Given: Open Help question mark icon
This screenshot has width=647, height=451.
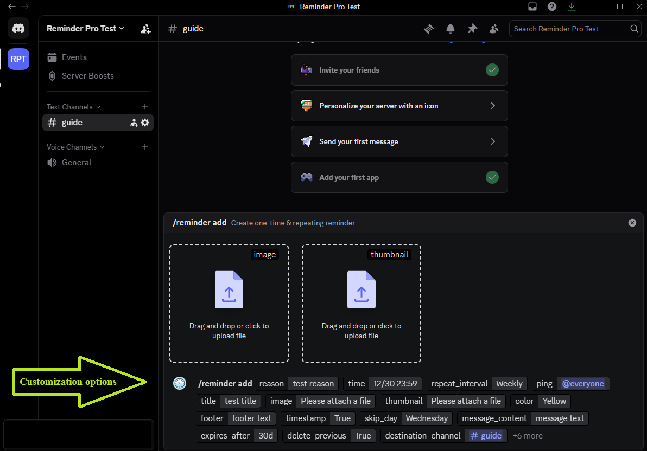Looking at the screenshot, I should click(552, 7).
